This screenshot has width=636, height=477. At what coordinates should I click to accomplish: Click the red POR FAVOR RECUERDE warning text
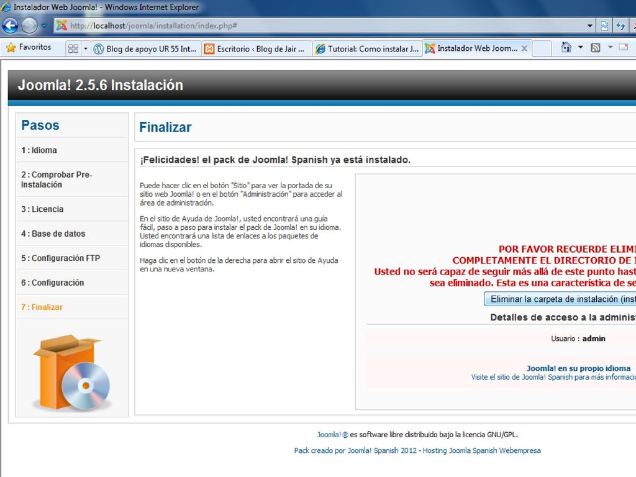click(x=505, y=266)
